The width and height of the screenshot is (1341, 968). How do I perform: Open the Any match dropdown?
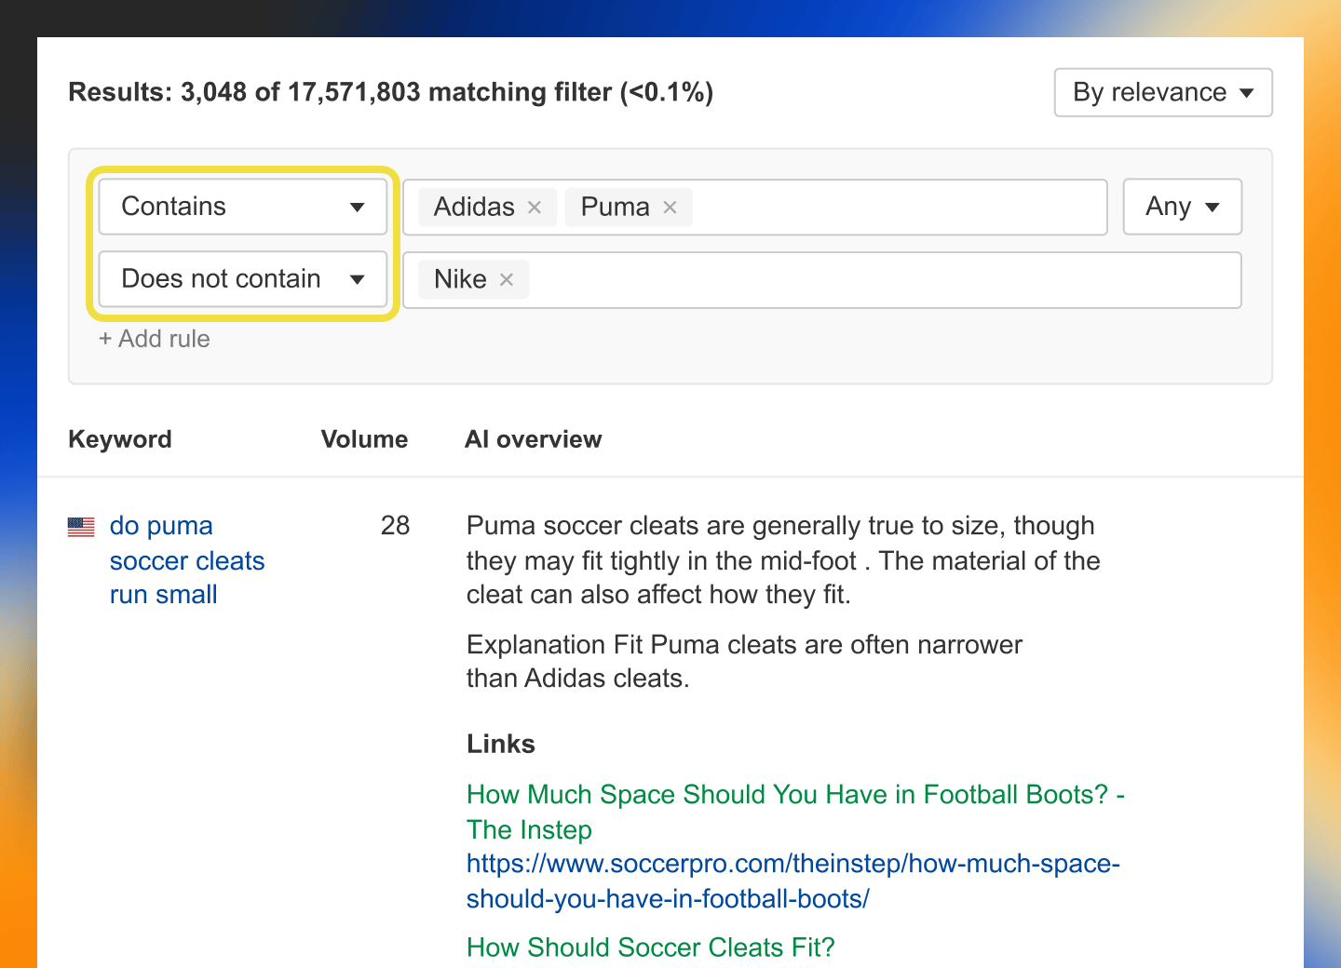[1183, 207]
